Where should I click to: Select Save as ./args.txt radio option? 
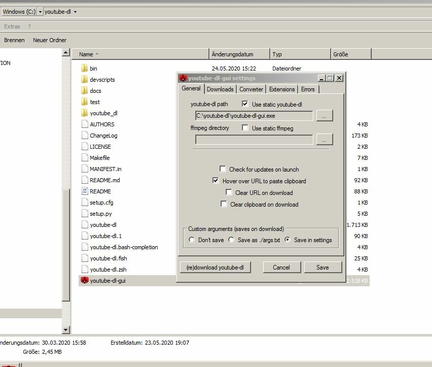tap(231, 240)
